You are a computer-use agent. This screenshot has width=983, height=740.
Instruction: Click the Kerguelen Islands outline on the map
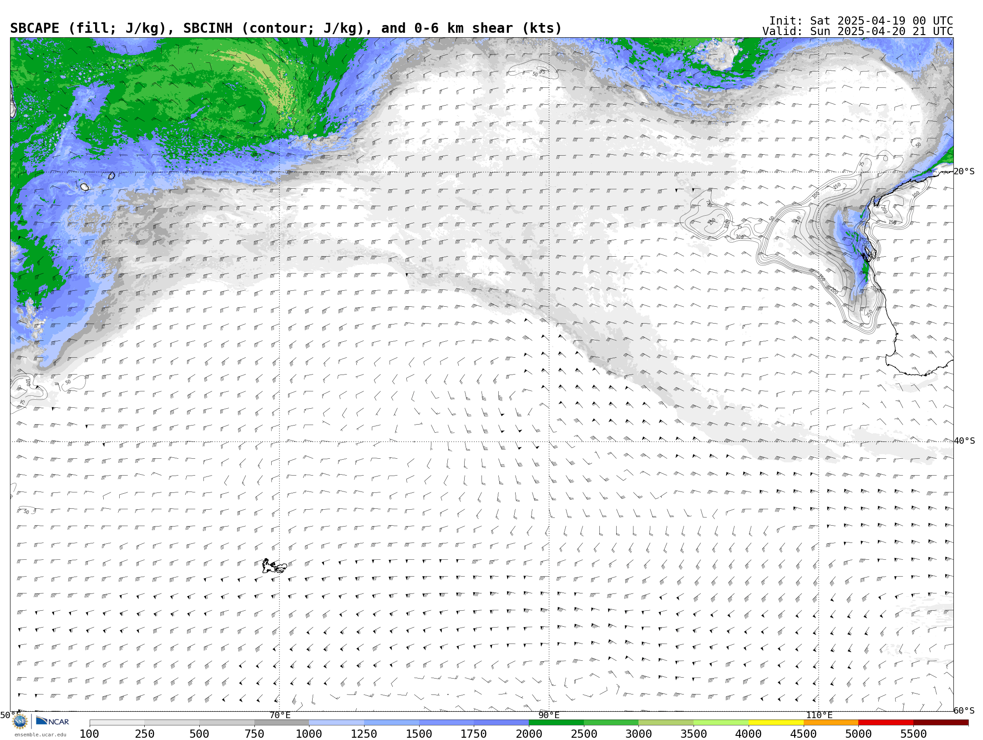(x=274, y=566)
